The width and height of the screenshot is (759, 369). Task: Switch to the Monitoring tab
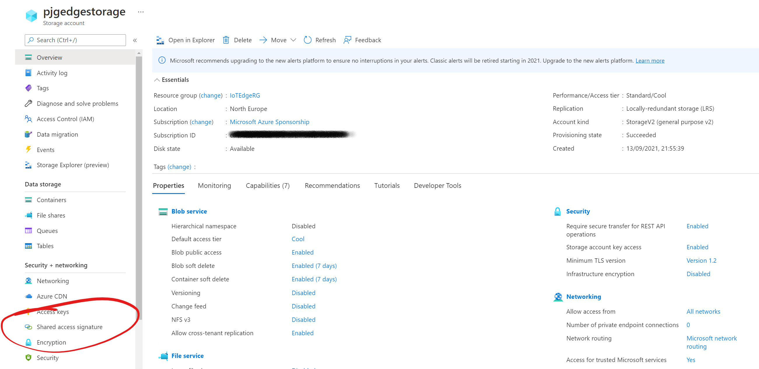(215, 186)
